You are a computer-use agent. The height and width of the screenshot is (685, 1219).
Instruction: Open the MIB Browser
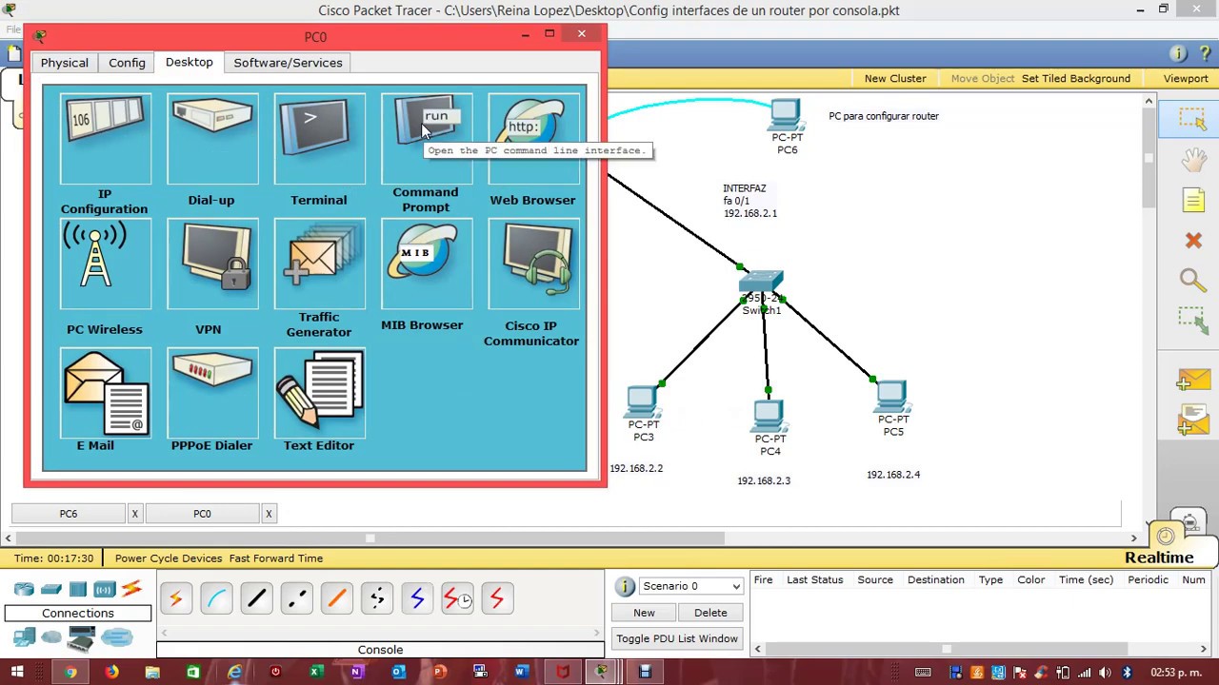pyautogui.click(x=426, y=264)
